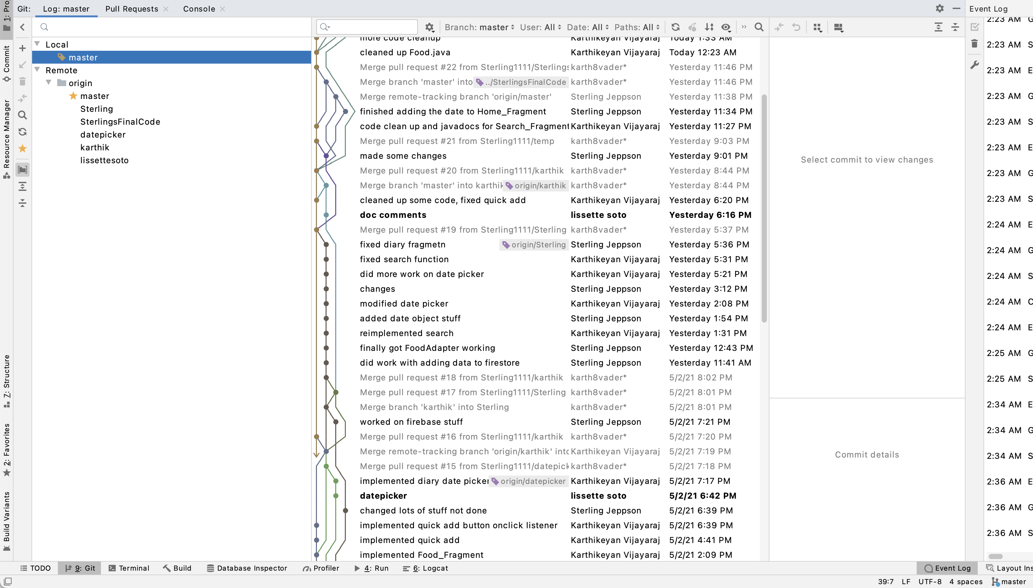Click the revert undo arrow in changes toolbar
The height and width of the screenshot is (588, 1033).
click(796, 27)
